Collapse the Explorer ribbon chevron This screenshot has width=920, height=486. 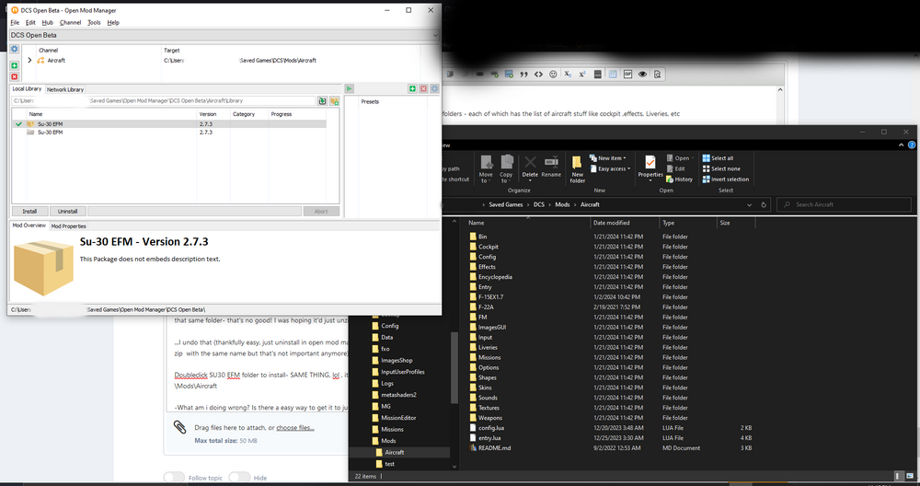(x=902, y=145)
